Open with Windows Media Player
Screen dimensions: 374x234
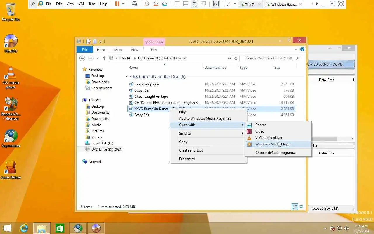click(x=278, y=144)
